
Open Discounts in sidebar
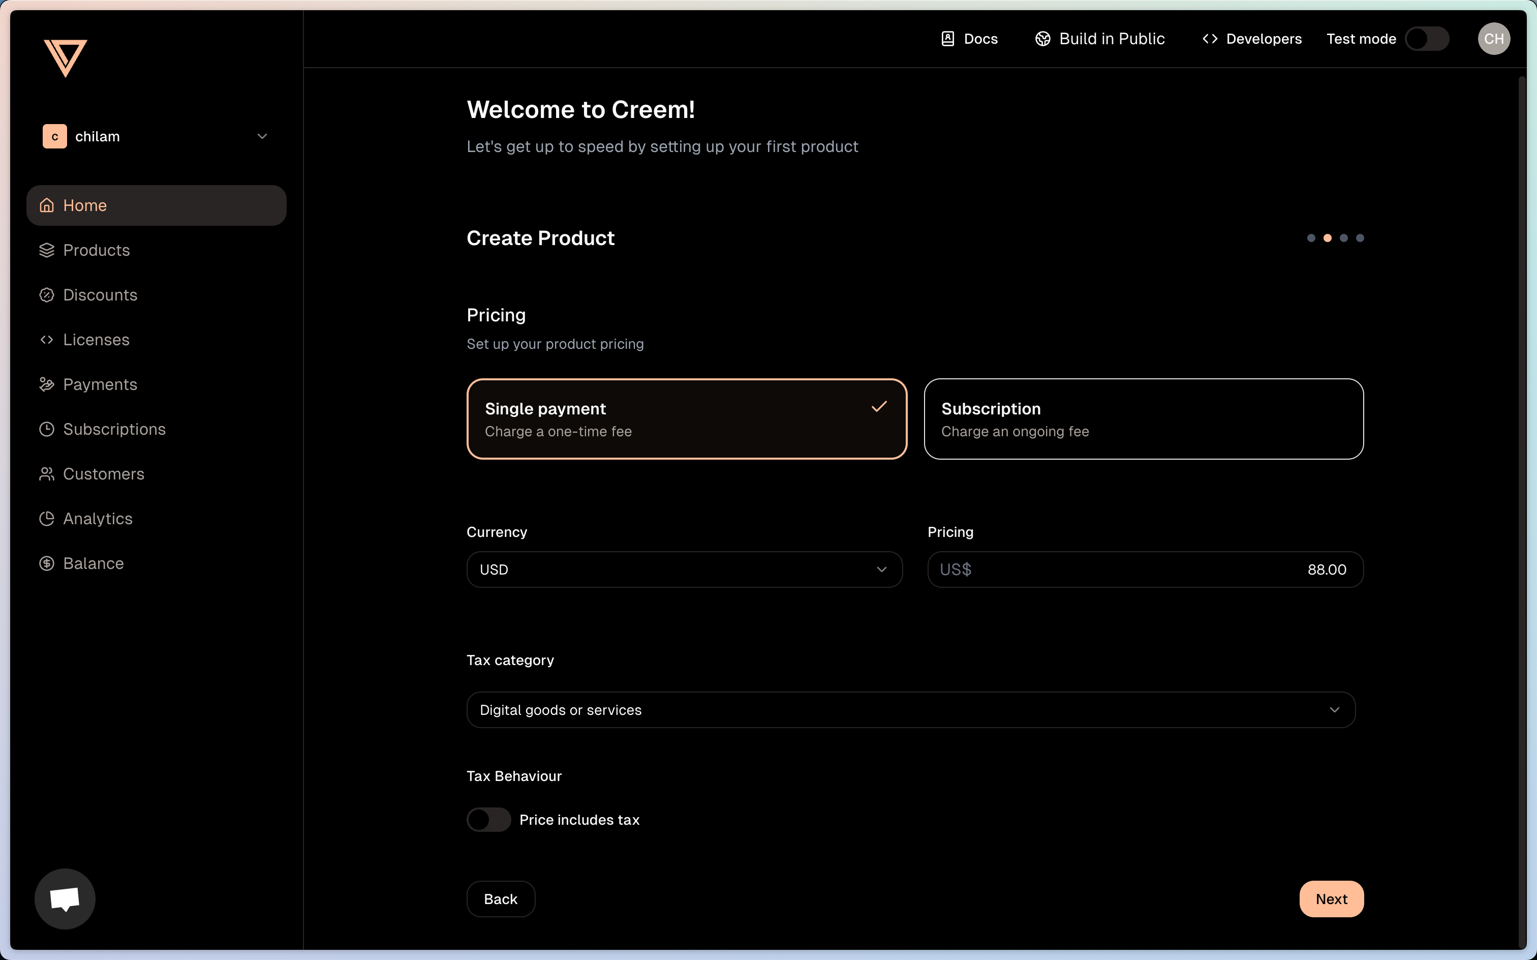click(156, 294)
